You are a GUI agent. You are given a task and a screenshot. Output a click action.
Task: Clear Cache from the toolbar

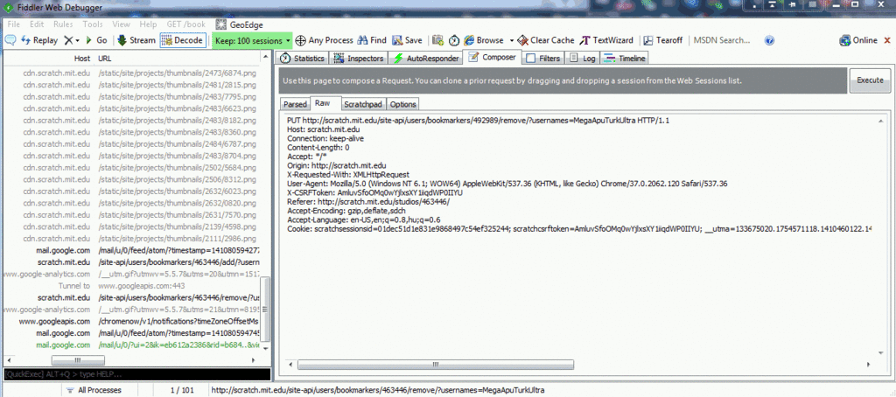pyautogui.click(x=545, y=40)
